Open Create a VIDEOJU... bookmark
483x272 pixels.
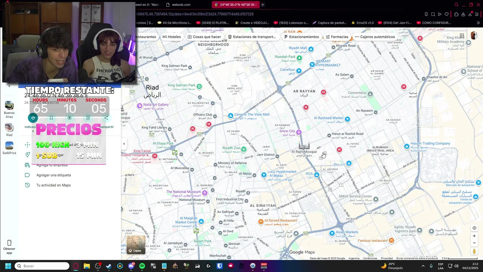pos(251,23)
